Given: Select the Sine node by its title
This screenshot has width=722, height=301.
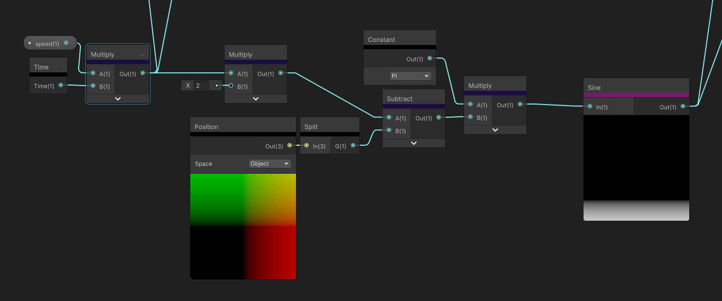Looking at the screenshot, I should (595, 88).
